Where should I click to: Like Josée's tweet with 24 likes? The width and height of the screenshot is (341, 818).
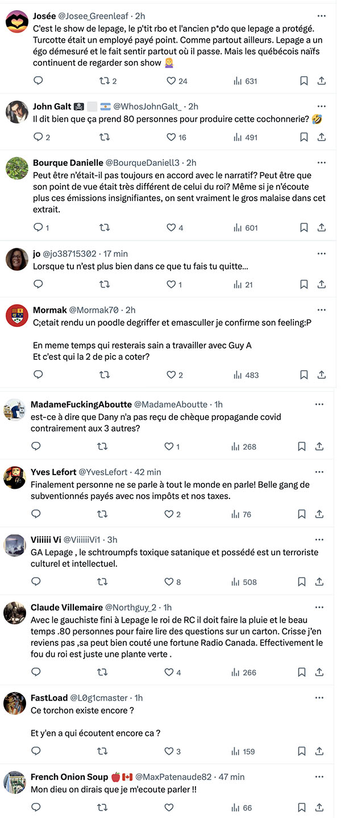pos(171,81)
